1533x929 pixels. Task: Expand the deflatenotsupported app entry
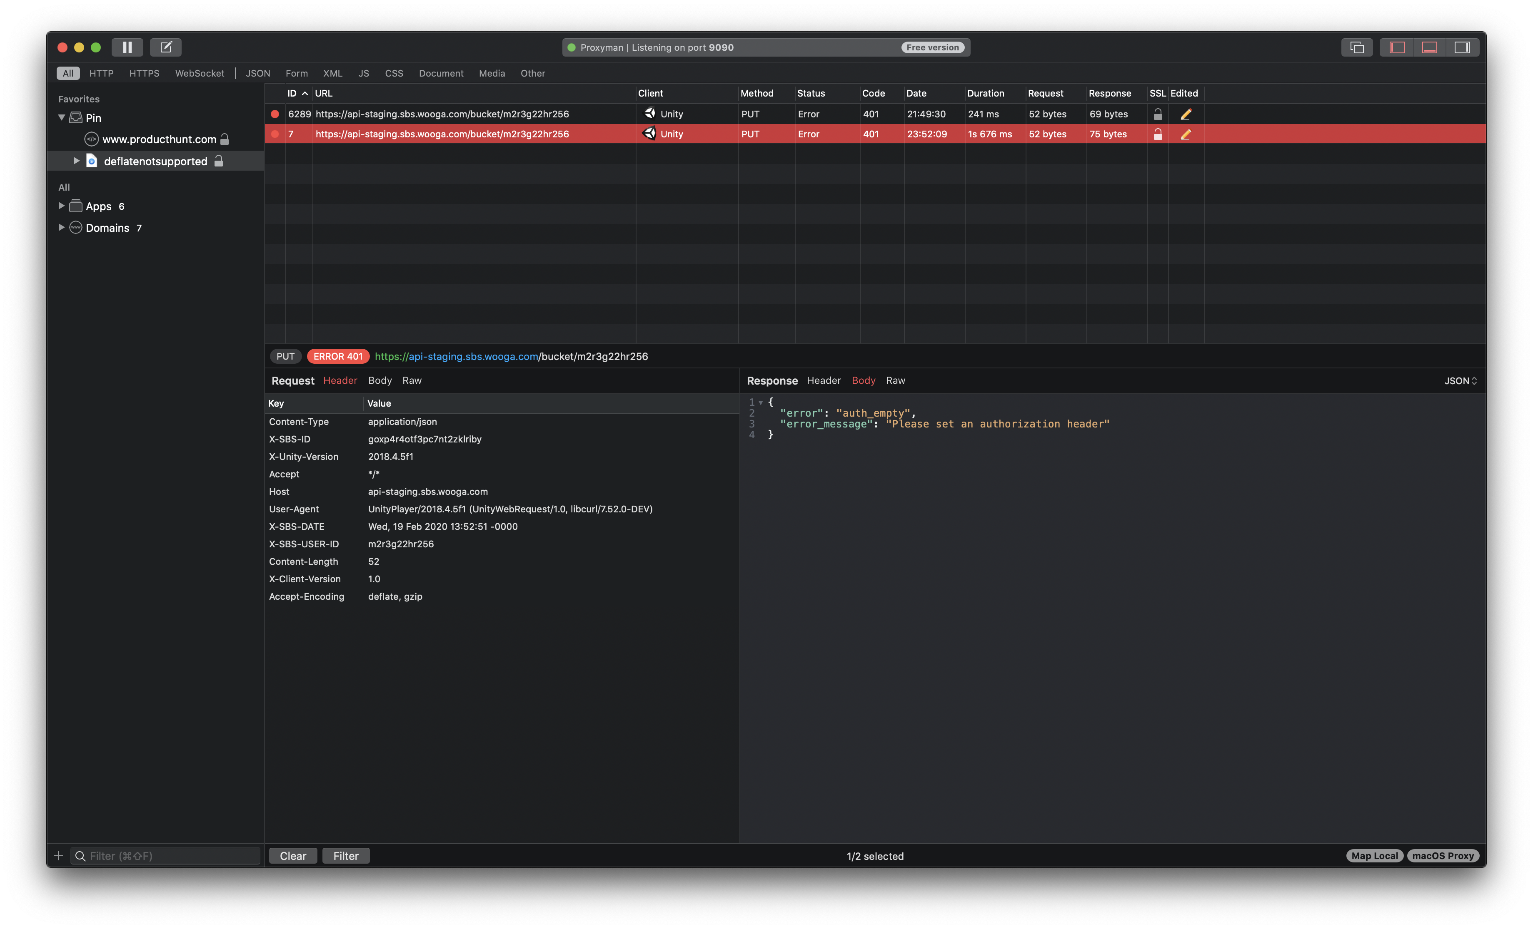[x=76, y=160]
